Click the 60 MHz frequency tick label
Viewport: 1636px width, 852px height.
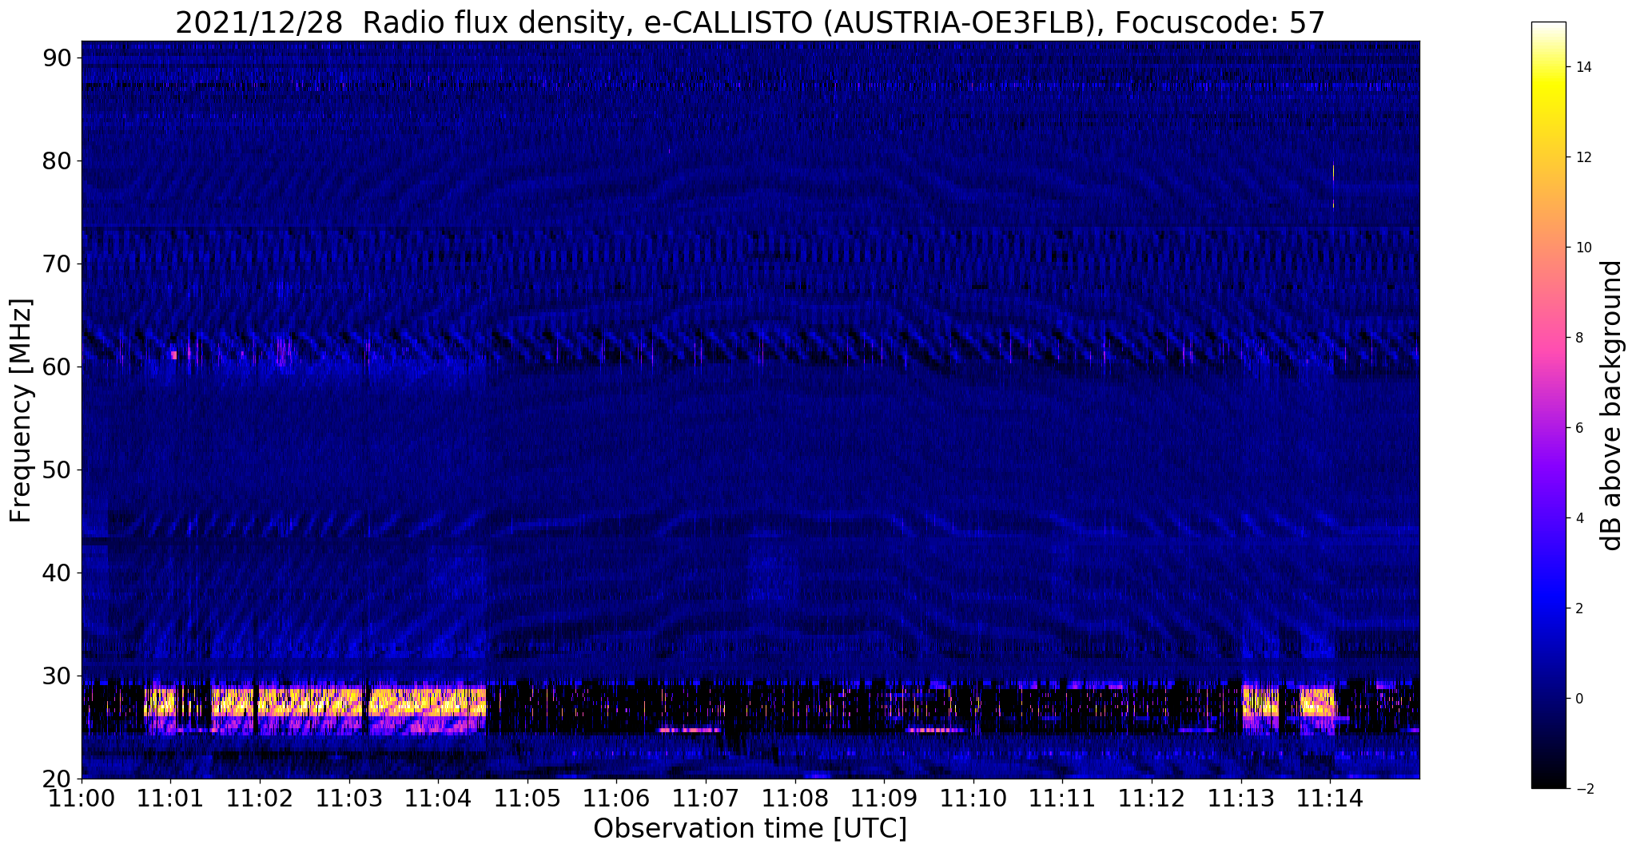coord(57,367)
